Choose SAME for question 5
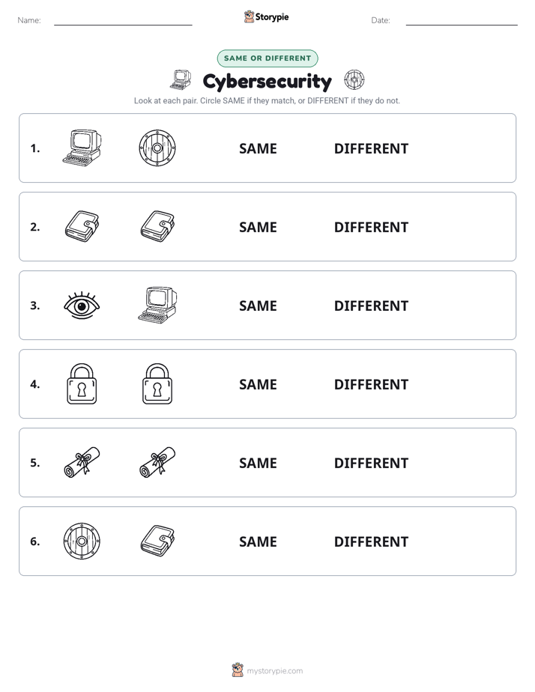The width and height of the screenshot is (535, 692). click(x=258, y=463)
